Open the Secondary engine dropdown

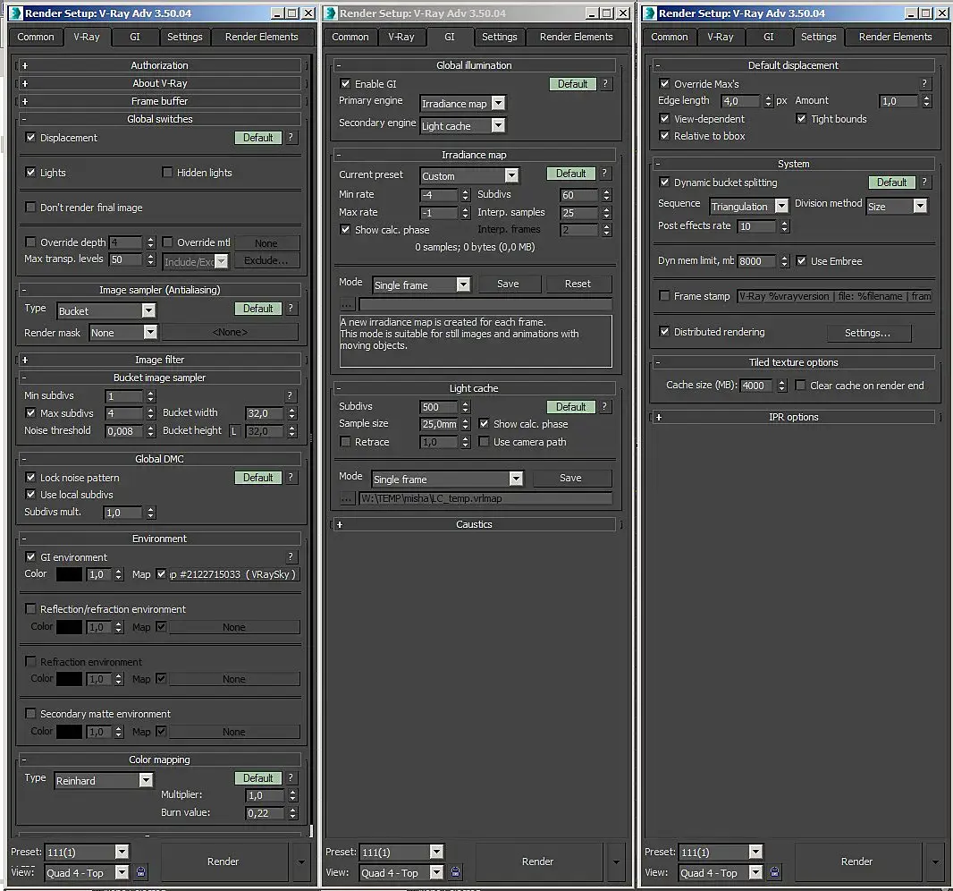tap(462, 126)
